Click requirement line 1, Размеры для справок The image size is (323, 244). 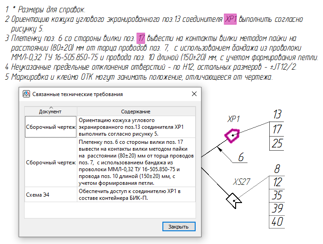pos(48,10)
